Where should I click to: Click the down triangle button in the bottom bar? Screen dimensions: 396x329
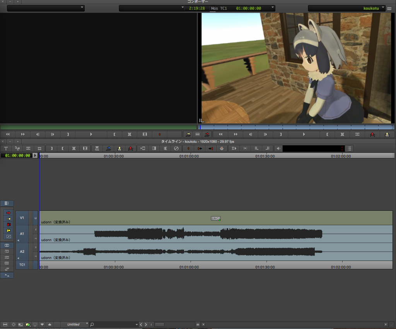click(x=42, y=324)
